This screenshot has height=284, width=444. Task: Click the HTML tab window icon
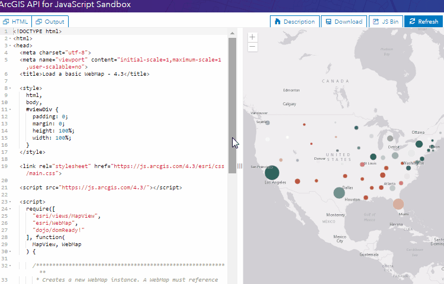pyautogui.click(x=6, y=21)
